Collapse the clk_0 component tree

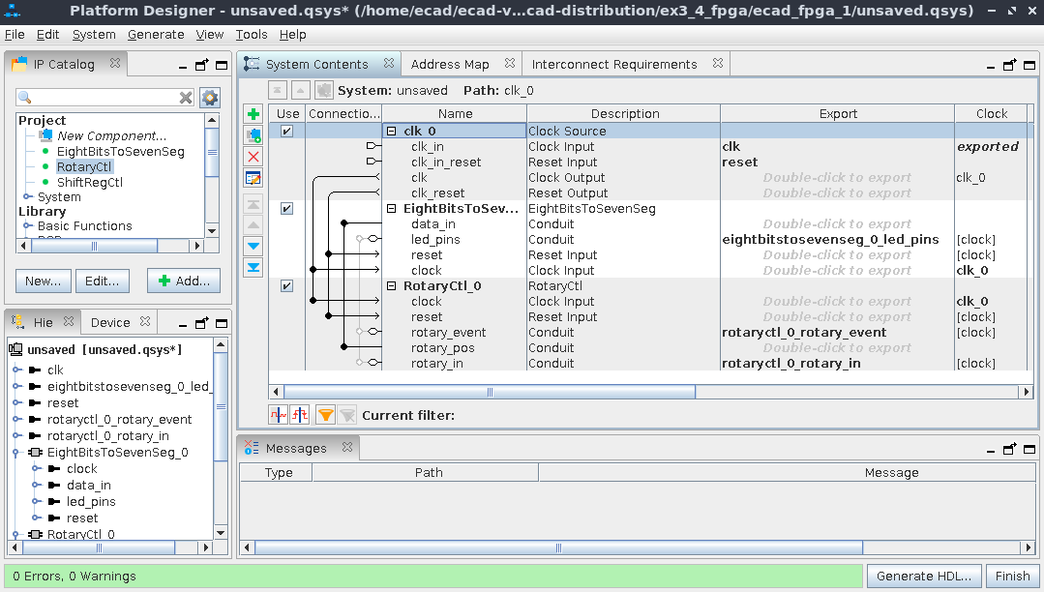pos(393,131)
